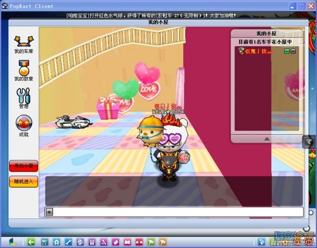Open 我的徽章 (My Badges) medal icon

(x=24, y=70)
